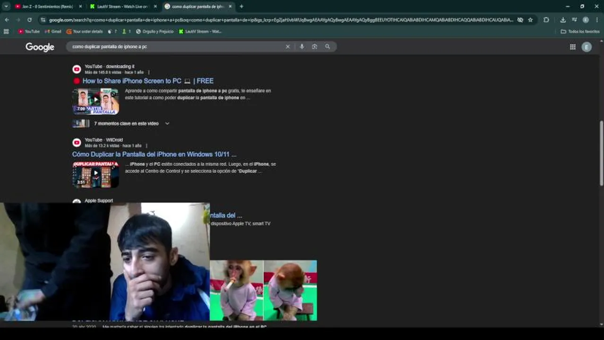Open the bookmark labeled 1
This screenshot has height=340, width=604.
126,32
